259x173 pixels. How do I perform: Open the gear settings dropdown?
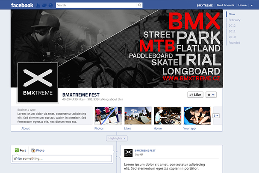pos(211,95)
